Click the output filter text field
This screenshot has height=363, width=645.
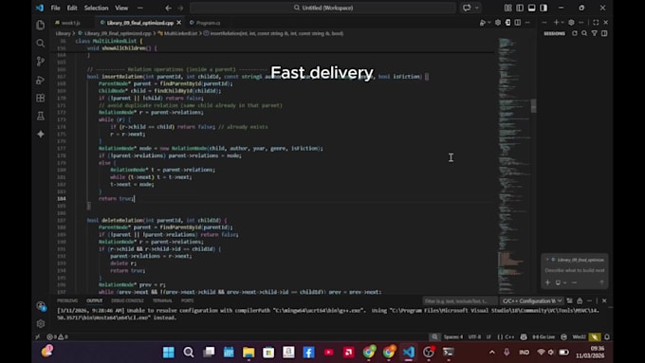coord(459,301)
